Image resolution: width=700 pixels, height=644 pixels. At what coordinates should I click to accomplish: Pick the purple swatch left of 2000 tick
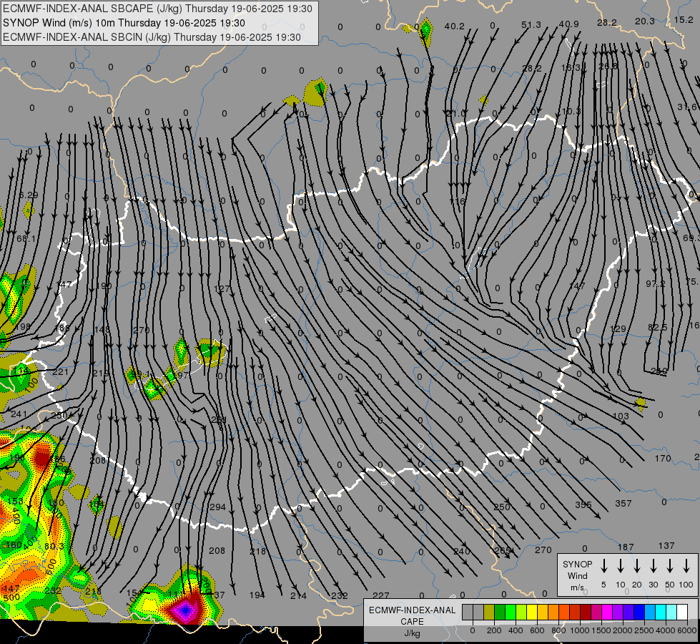(617, 612)
